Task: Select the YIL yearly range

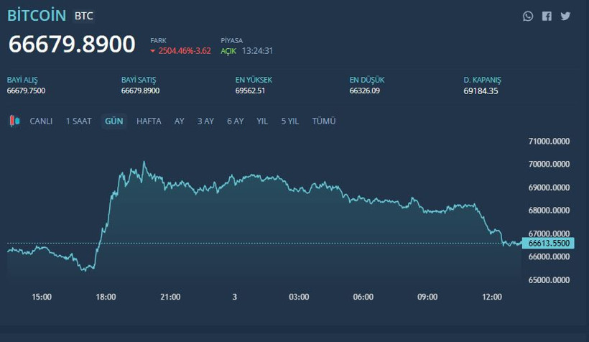Action: [x=262, y=121]
